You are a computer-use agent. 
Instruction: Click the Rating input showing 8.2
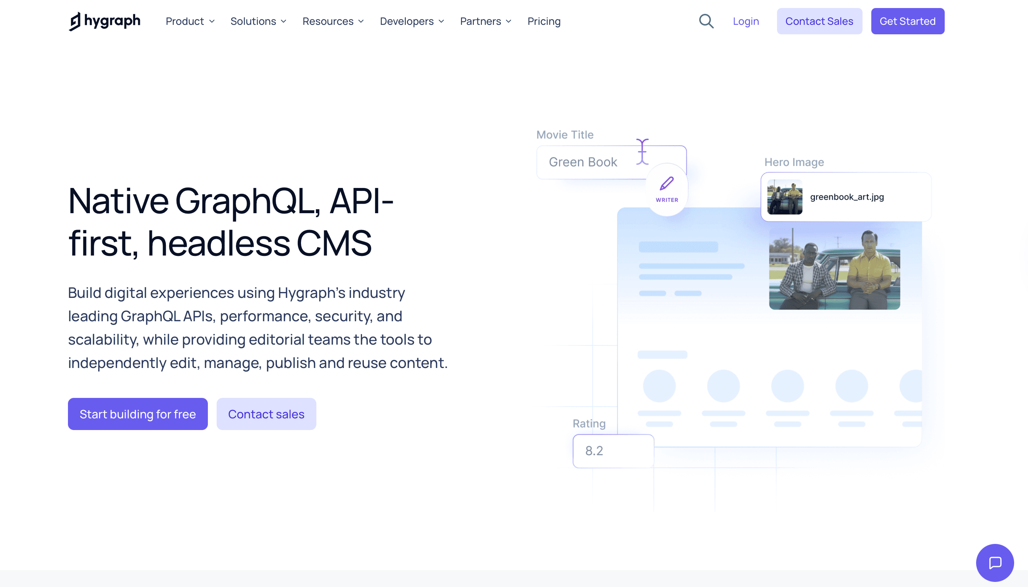[x=613, y=451]
